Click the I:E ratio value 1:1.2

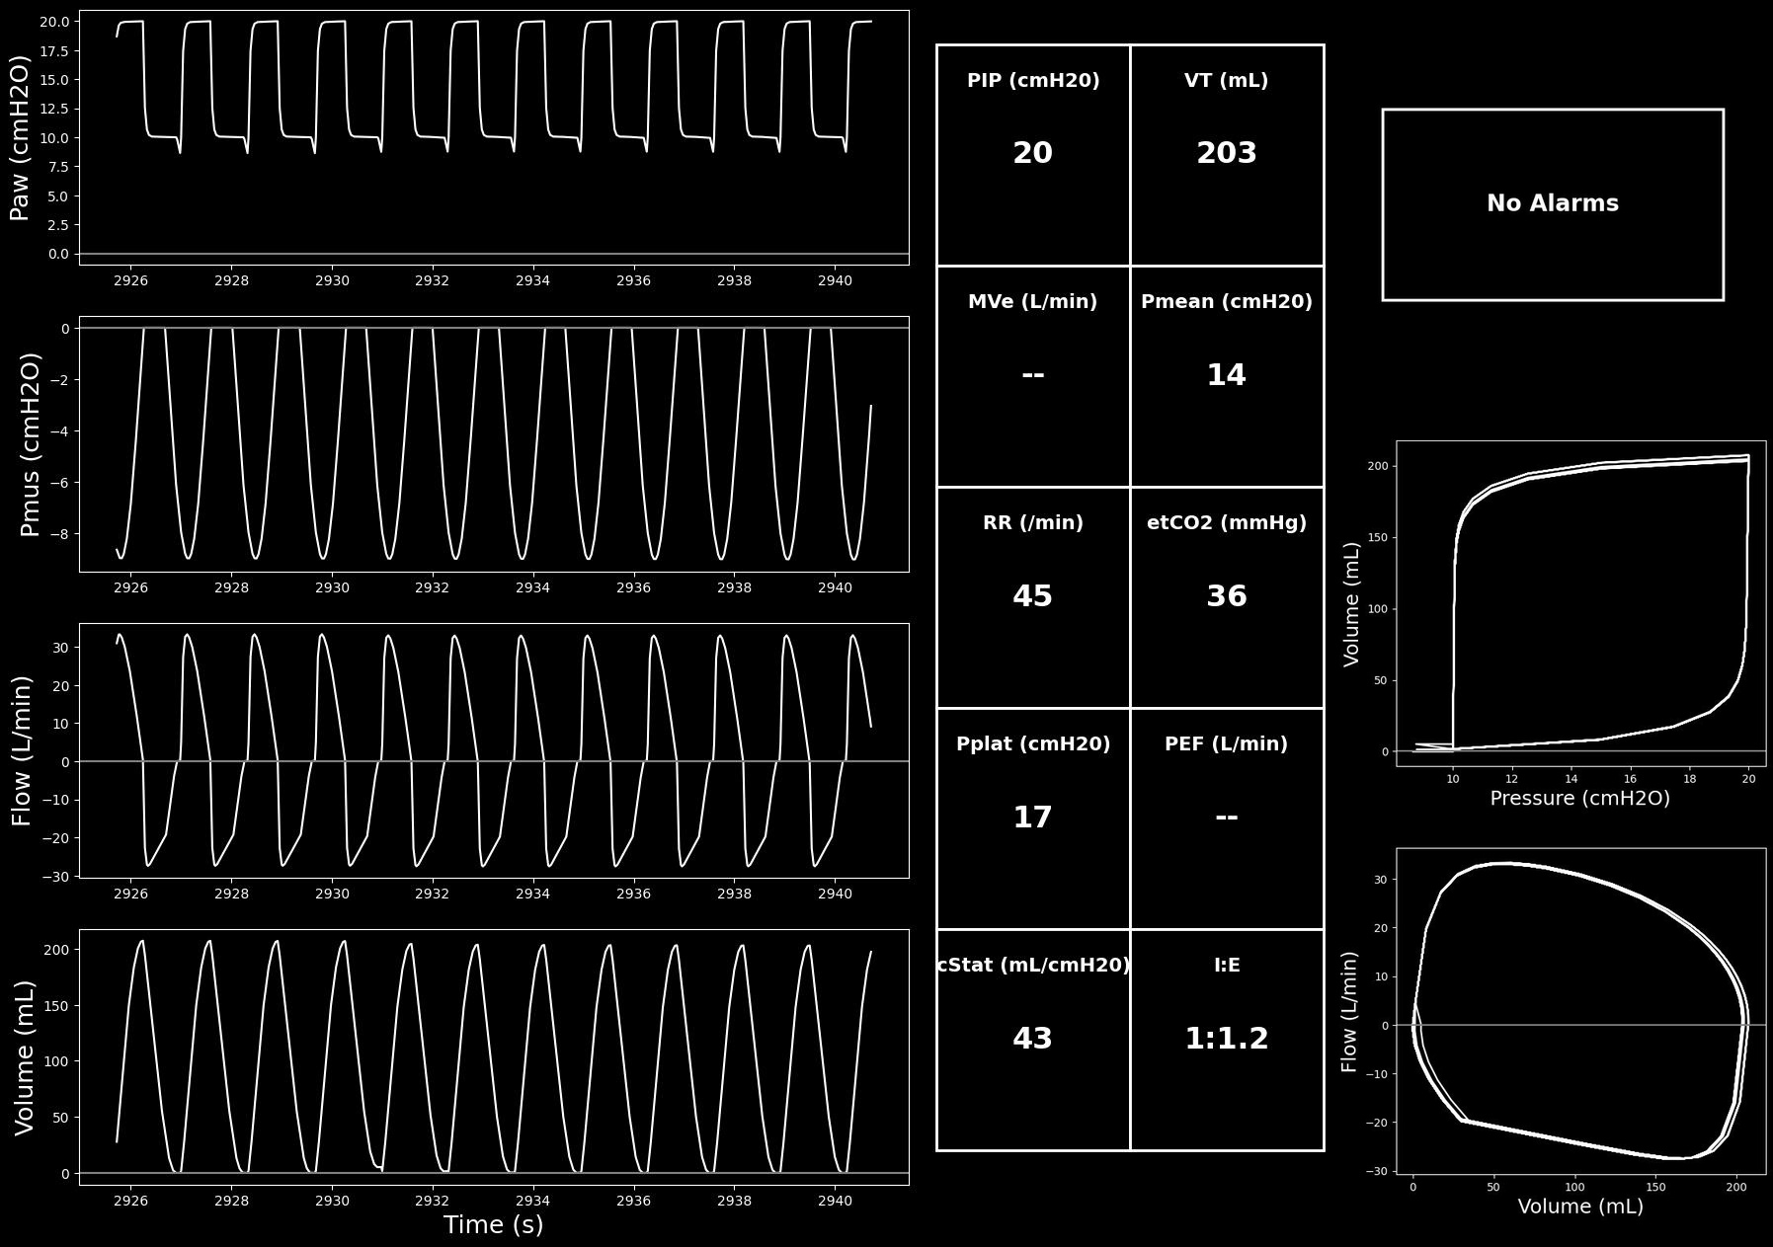1227,1039
